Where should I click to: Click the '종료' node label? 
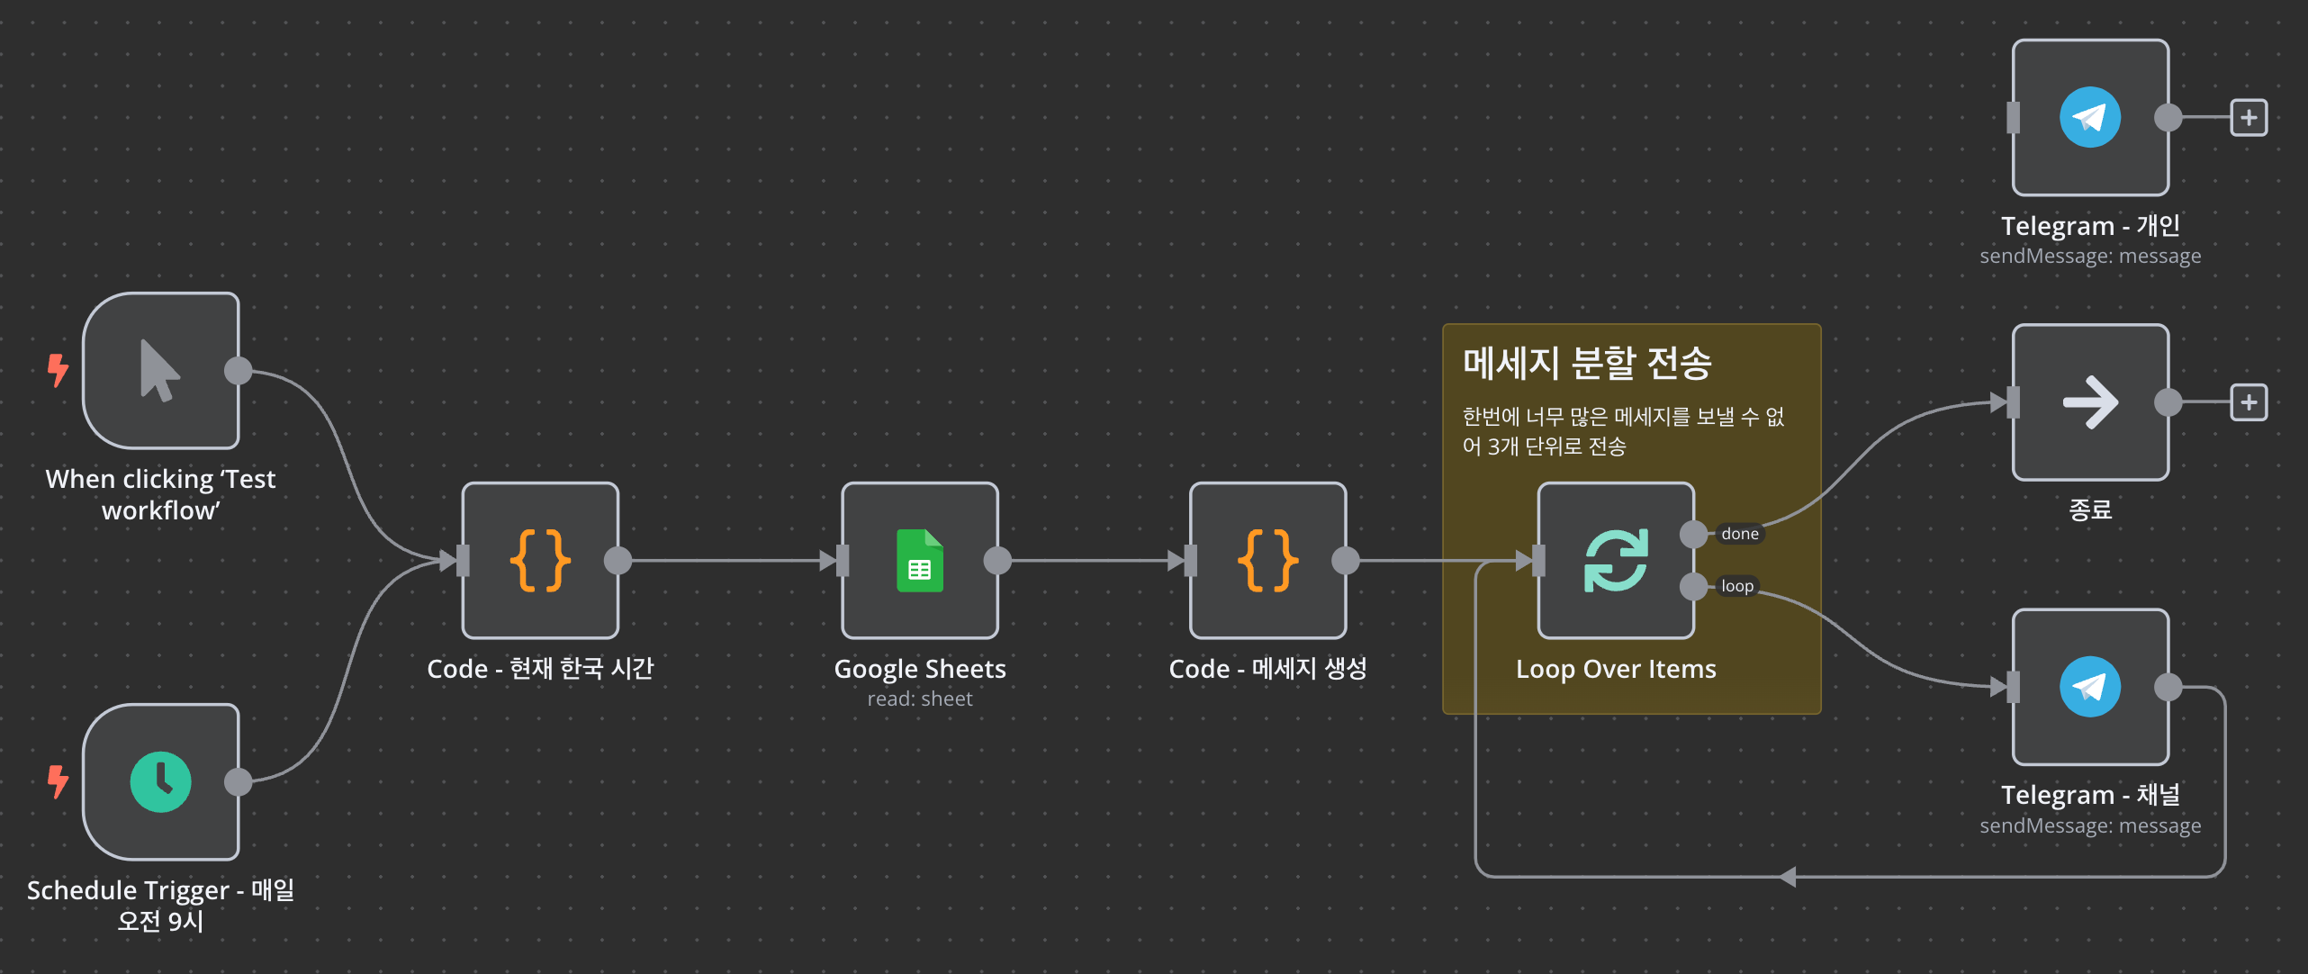(x=2090, y=510)
